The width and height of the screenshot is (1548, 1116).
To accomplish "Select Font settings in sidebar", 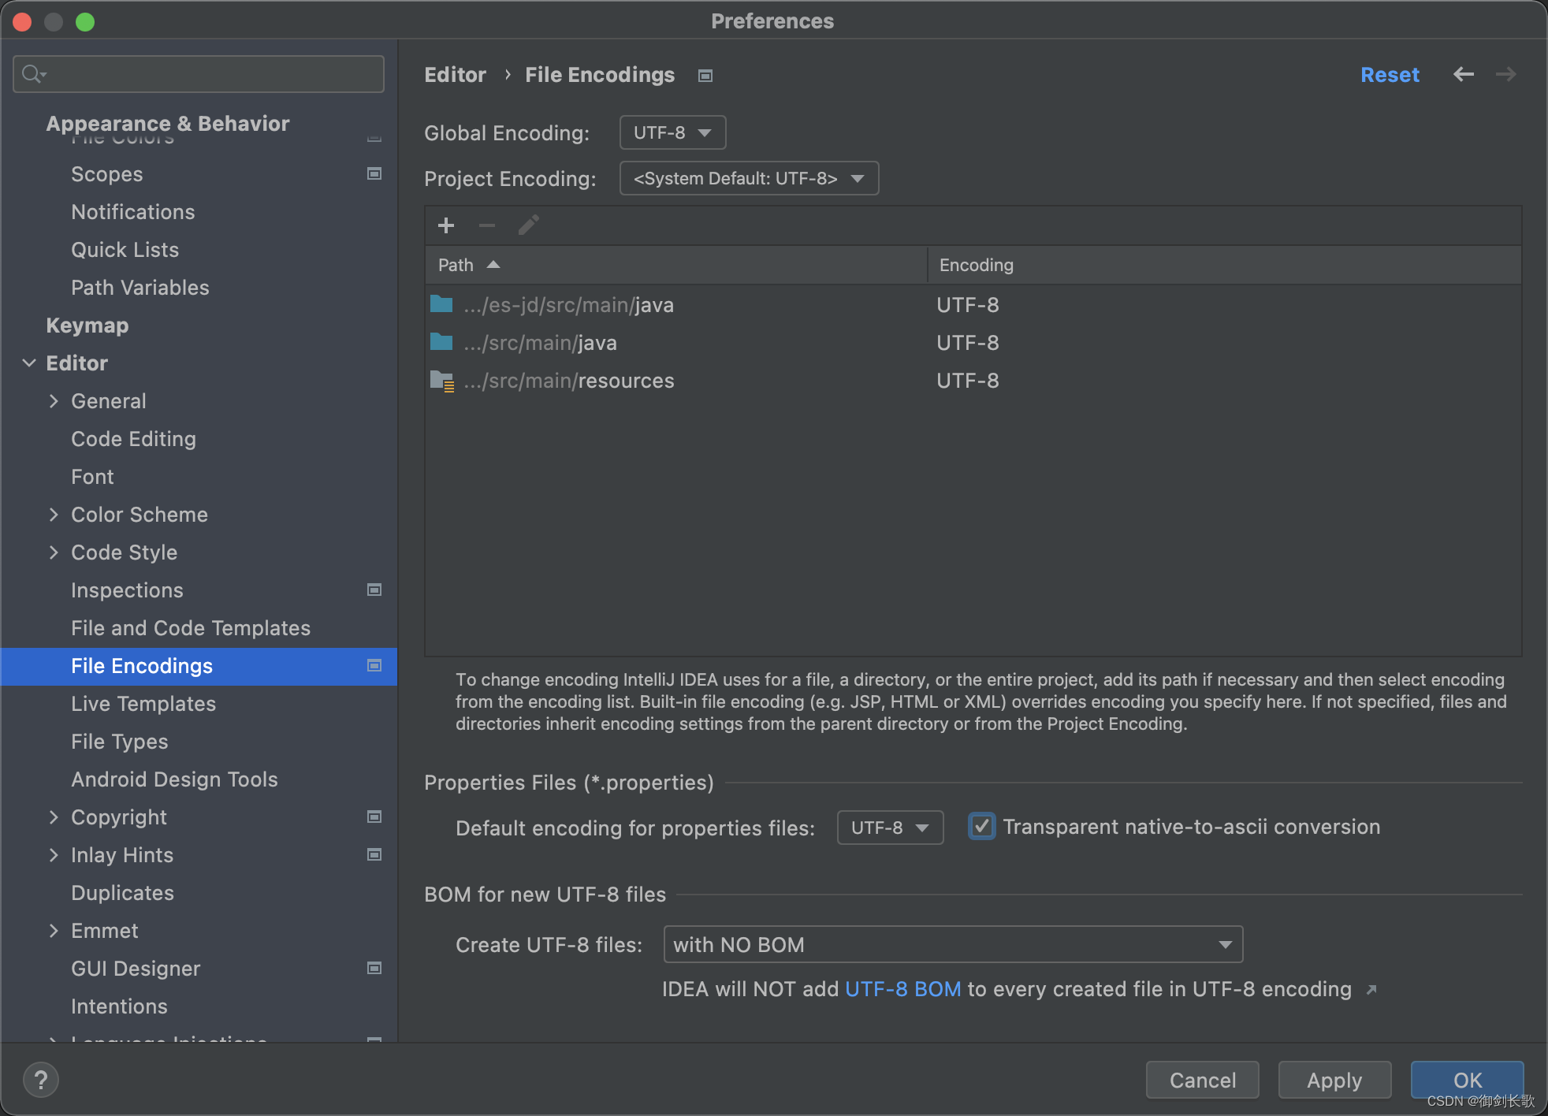I will [x=92, y=477].
